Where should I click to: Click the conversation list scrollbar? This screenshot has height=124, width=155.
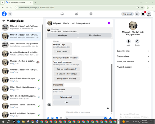[42, 62]
